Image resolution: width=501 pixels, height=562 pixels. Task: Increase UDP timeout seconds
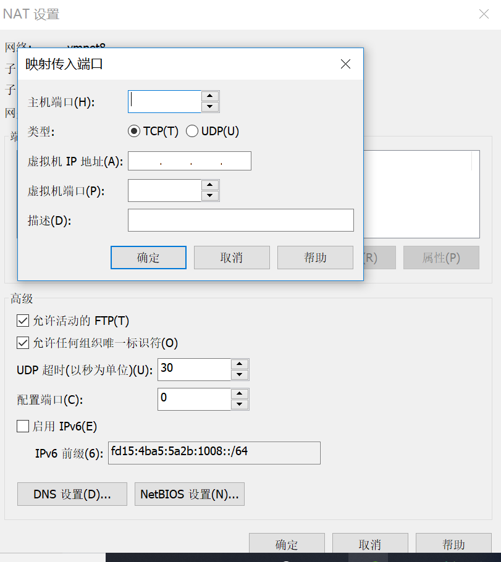(240, 364)
